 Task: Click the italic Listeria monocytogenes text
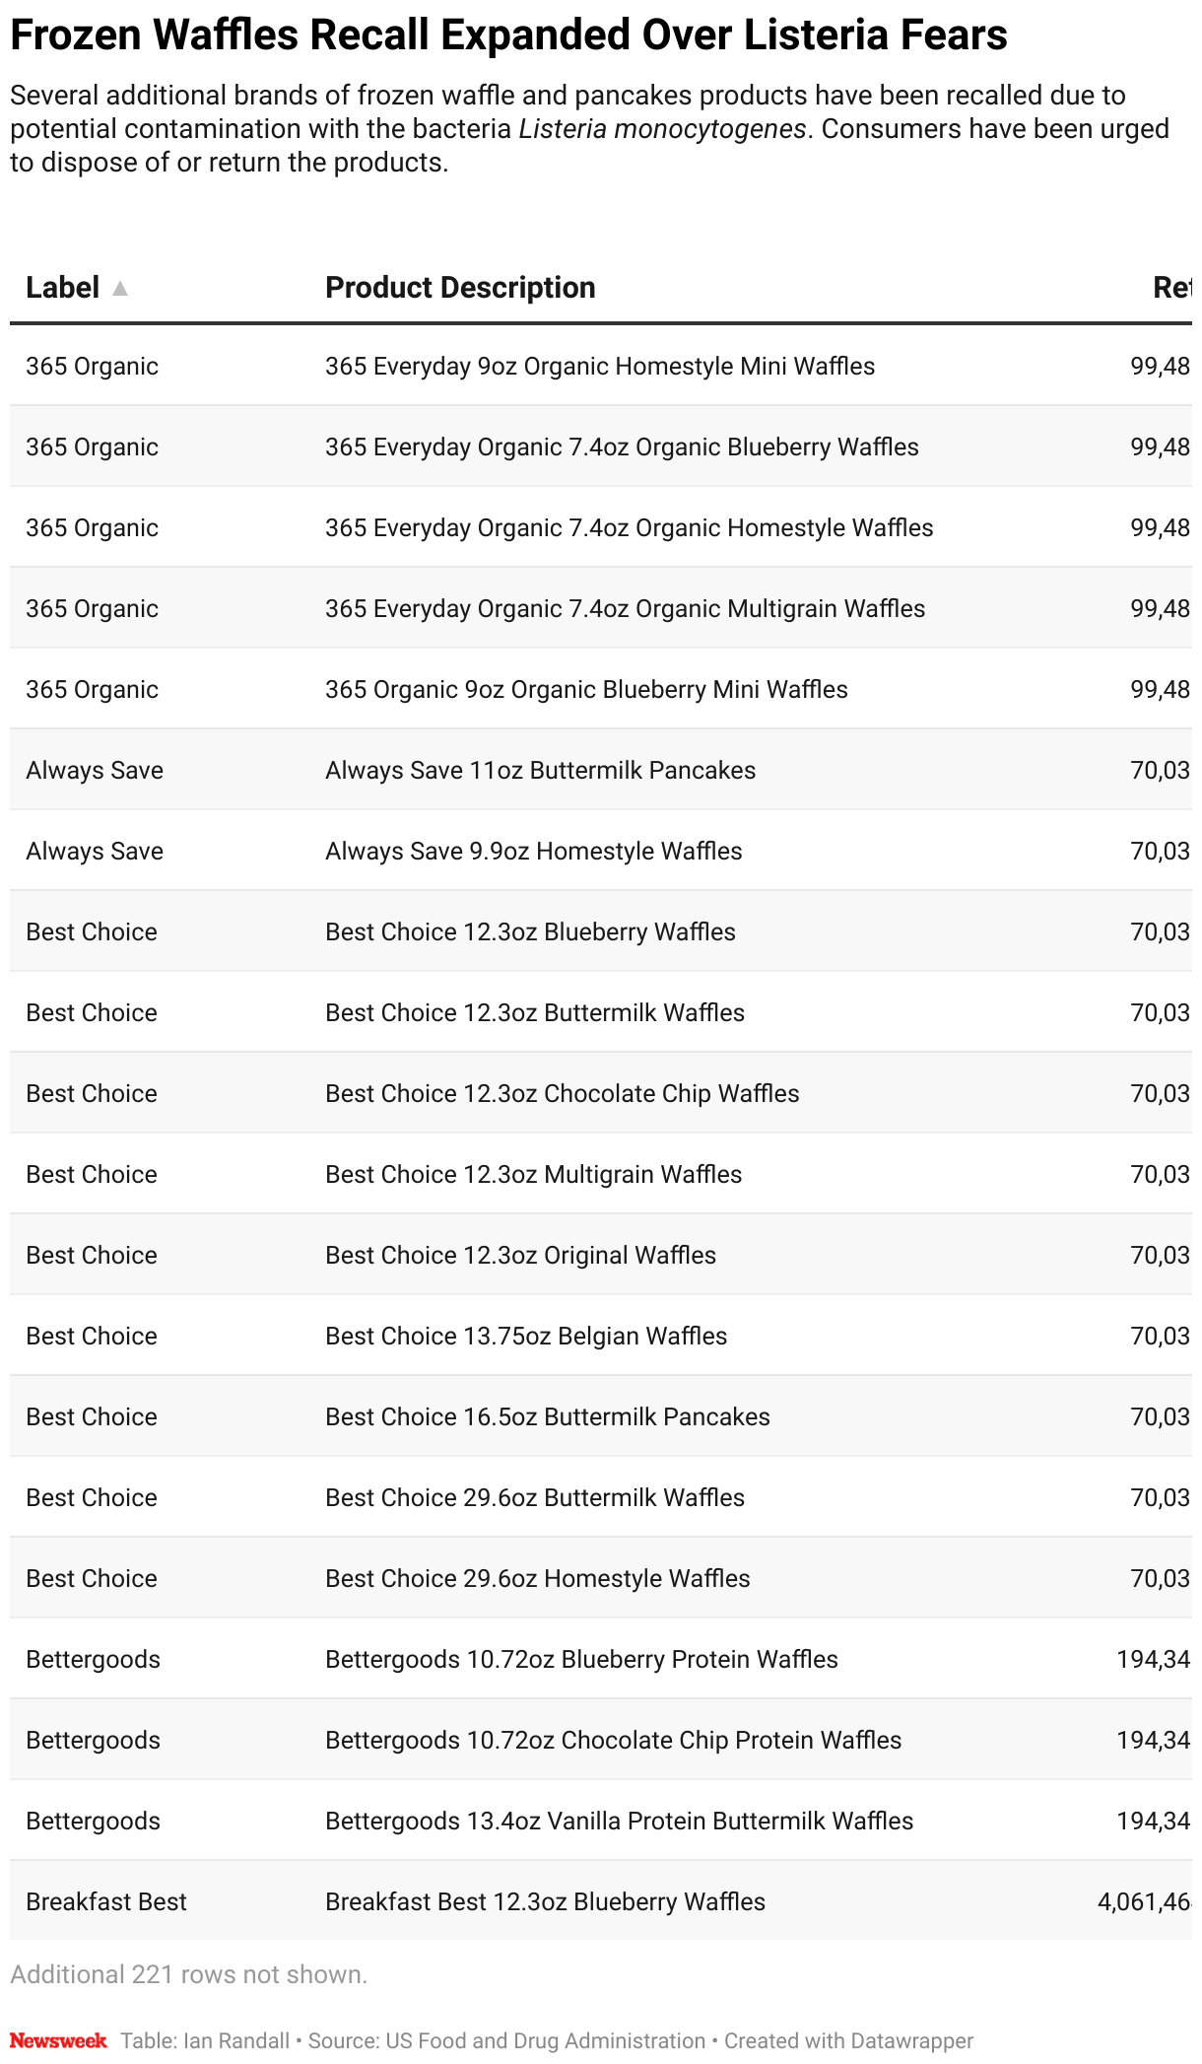(662, 129)
